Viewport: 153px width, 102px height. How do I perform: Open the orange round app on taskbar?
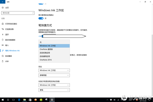click(35, 100)
